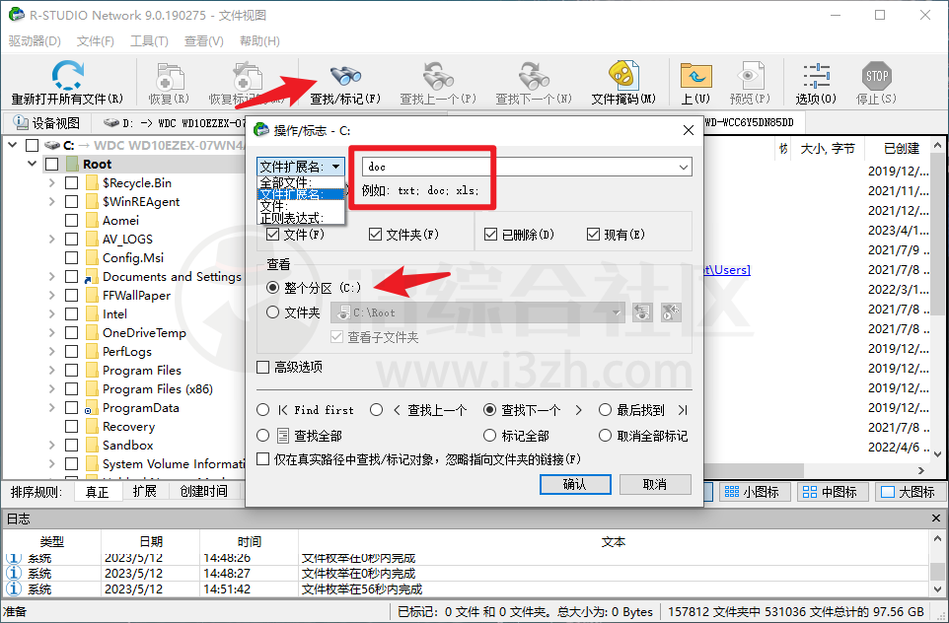This screenshot has width=949, height=623.
Task: Enable the real-path-only search checkbox
Action: point(263,459)
